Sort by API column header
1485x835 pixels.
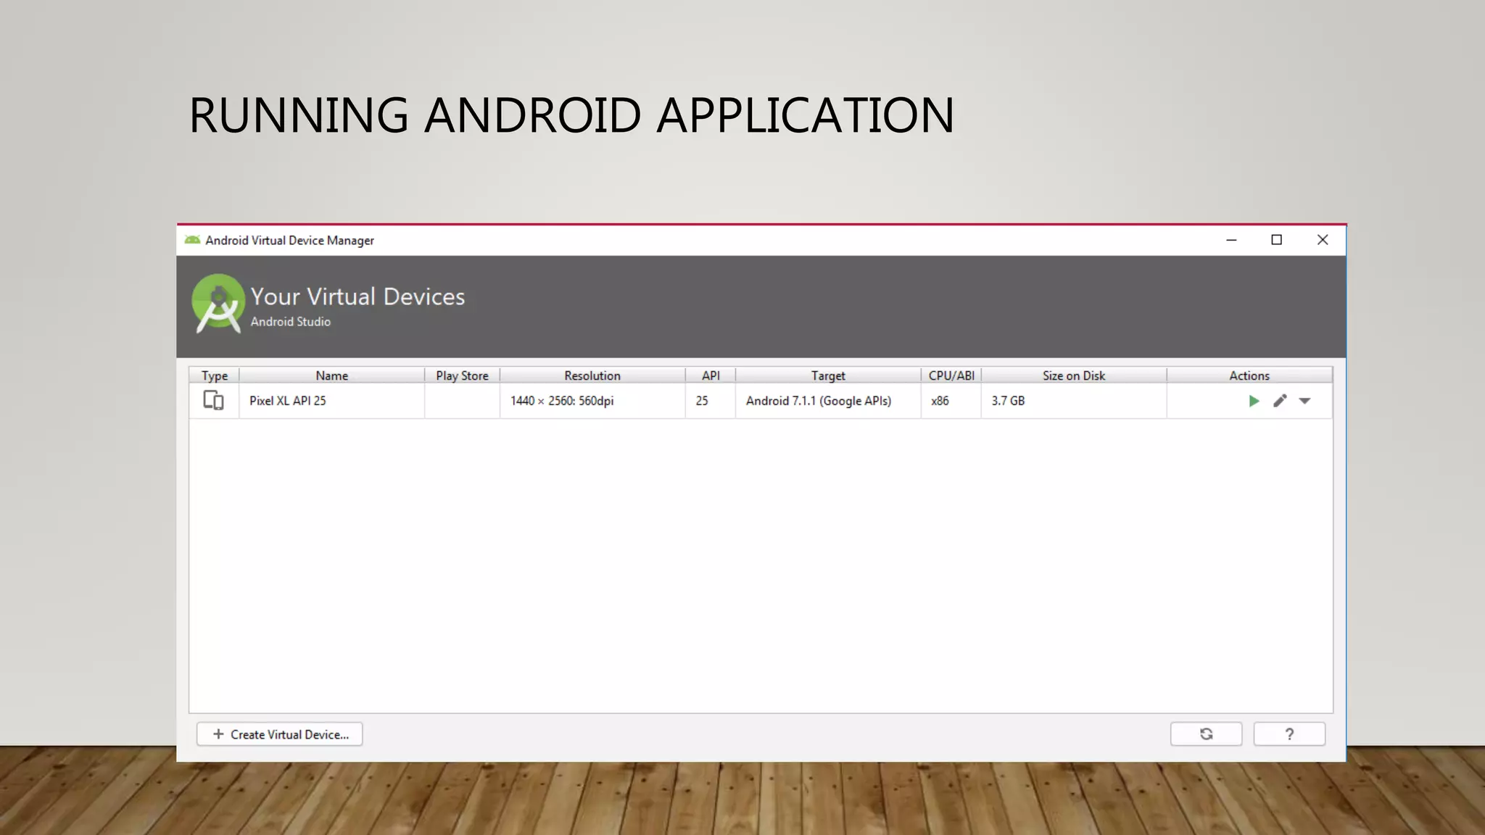coord(711,375)
